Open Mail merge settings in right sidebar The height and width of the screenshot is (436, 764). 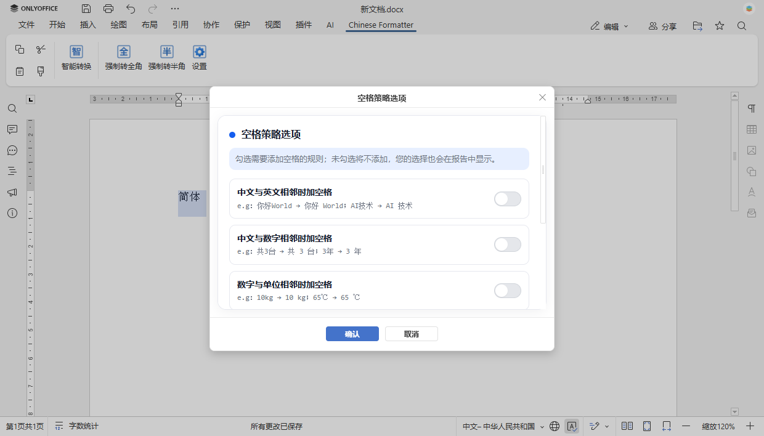click(752, 213)
